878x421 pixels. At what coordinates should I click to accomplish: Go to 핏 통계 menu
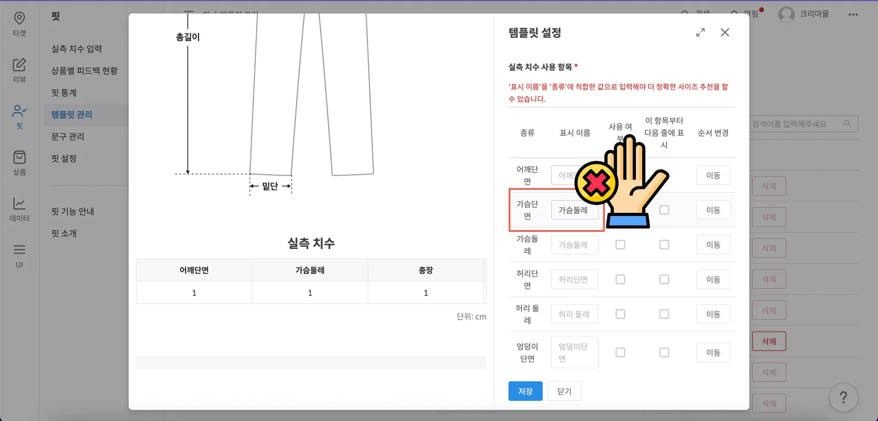point(64,93)
